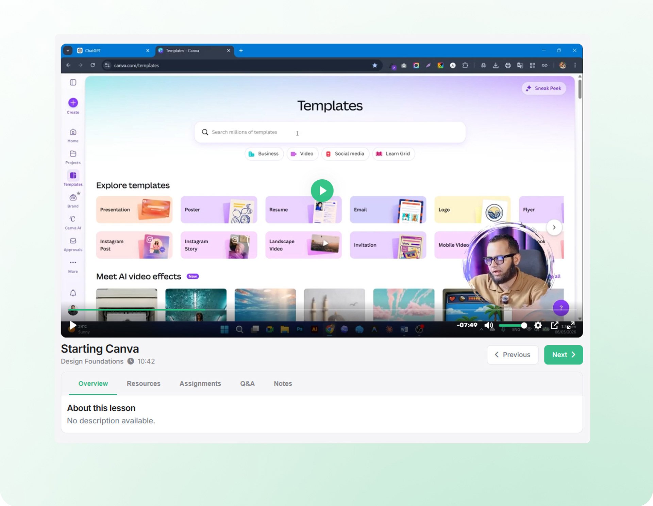653x506 pixels.
Task: Click the browser downloads icon
Action: (x=496, y=65)
